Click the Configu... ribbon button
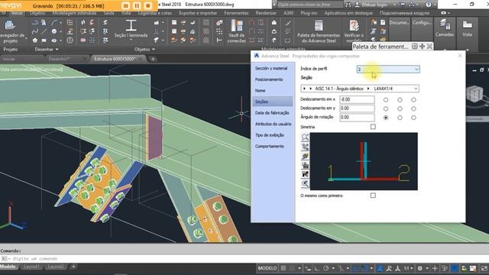489x275 pixels. point(422,23)
